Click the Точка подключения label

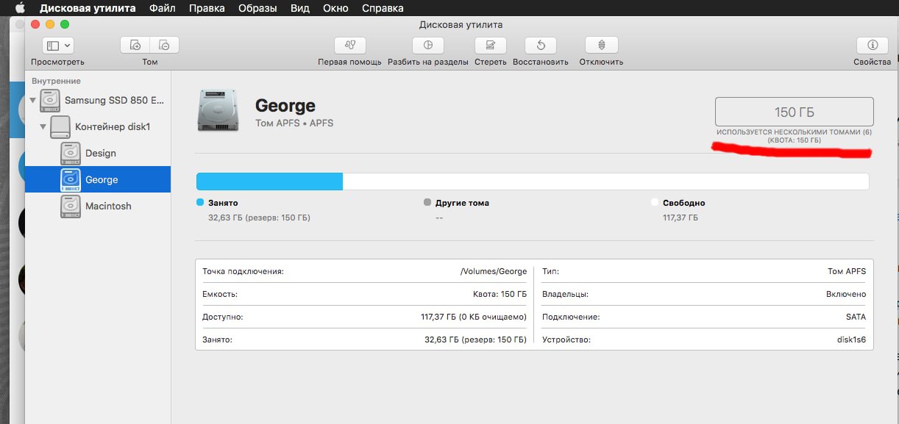[x=243, y=271]
